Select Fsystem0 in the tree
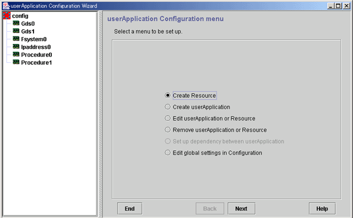 click(34, 39)
